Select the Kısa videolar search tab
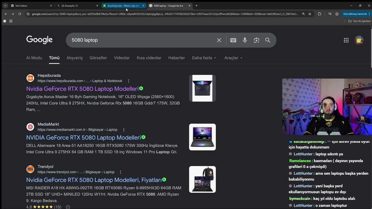Image resolution: width=372 pixels, height=209 pixels. 149,58
